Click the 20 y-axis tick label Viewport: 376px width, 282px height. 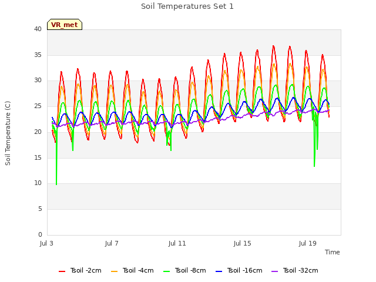click(38, 132)
